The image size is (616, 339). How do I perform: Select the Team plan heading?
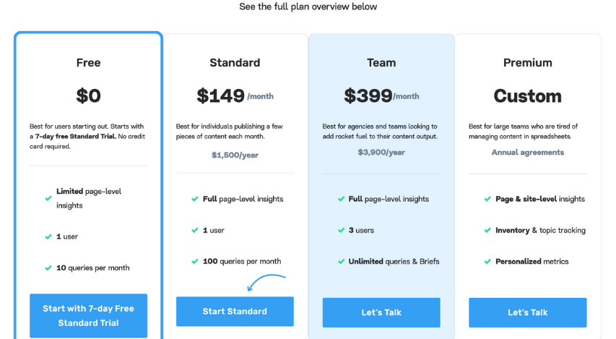click(381, 63)
